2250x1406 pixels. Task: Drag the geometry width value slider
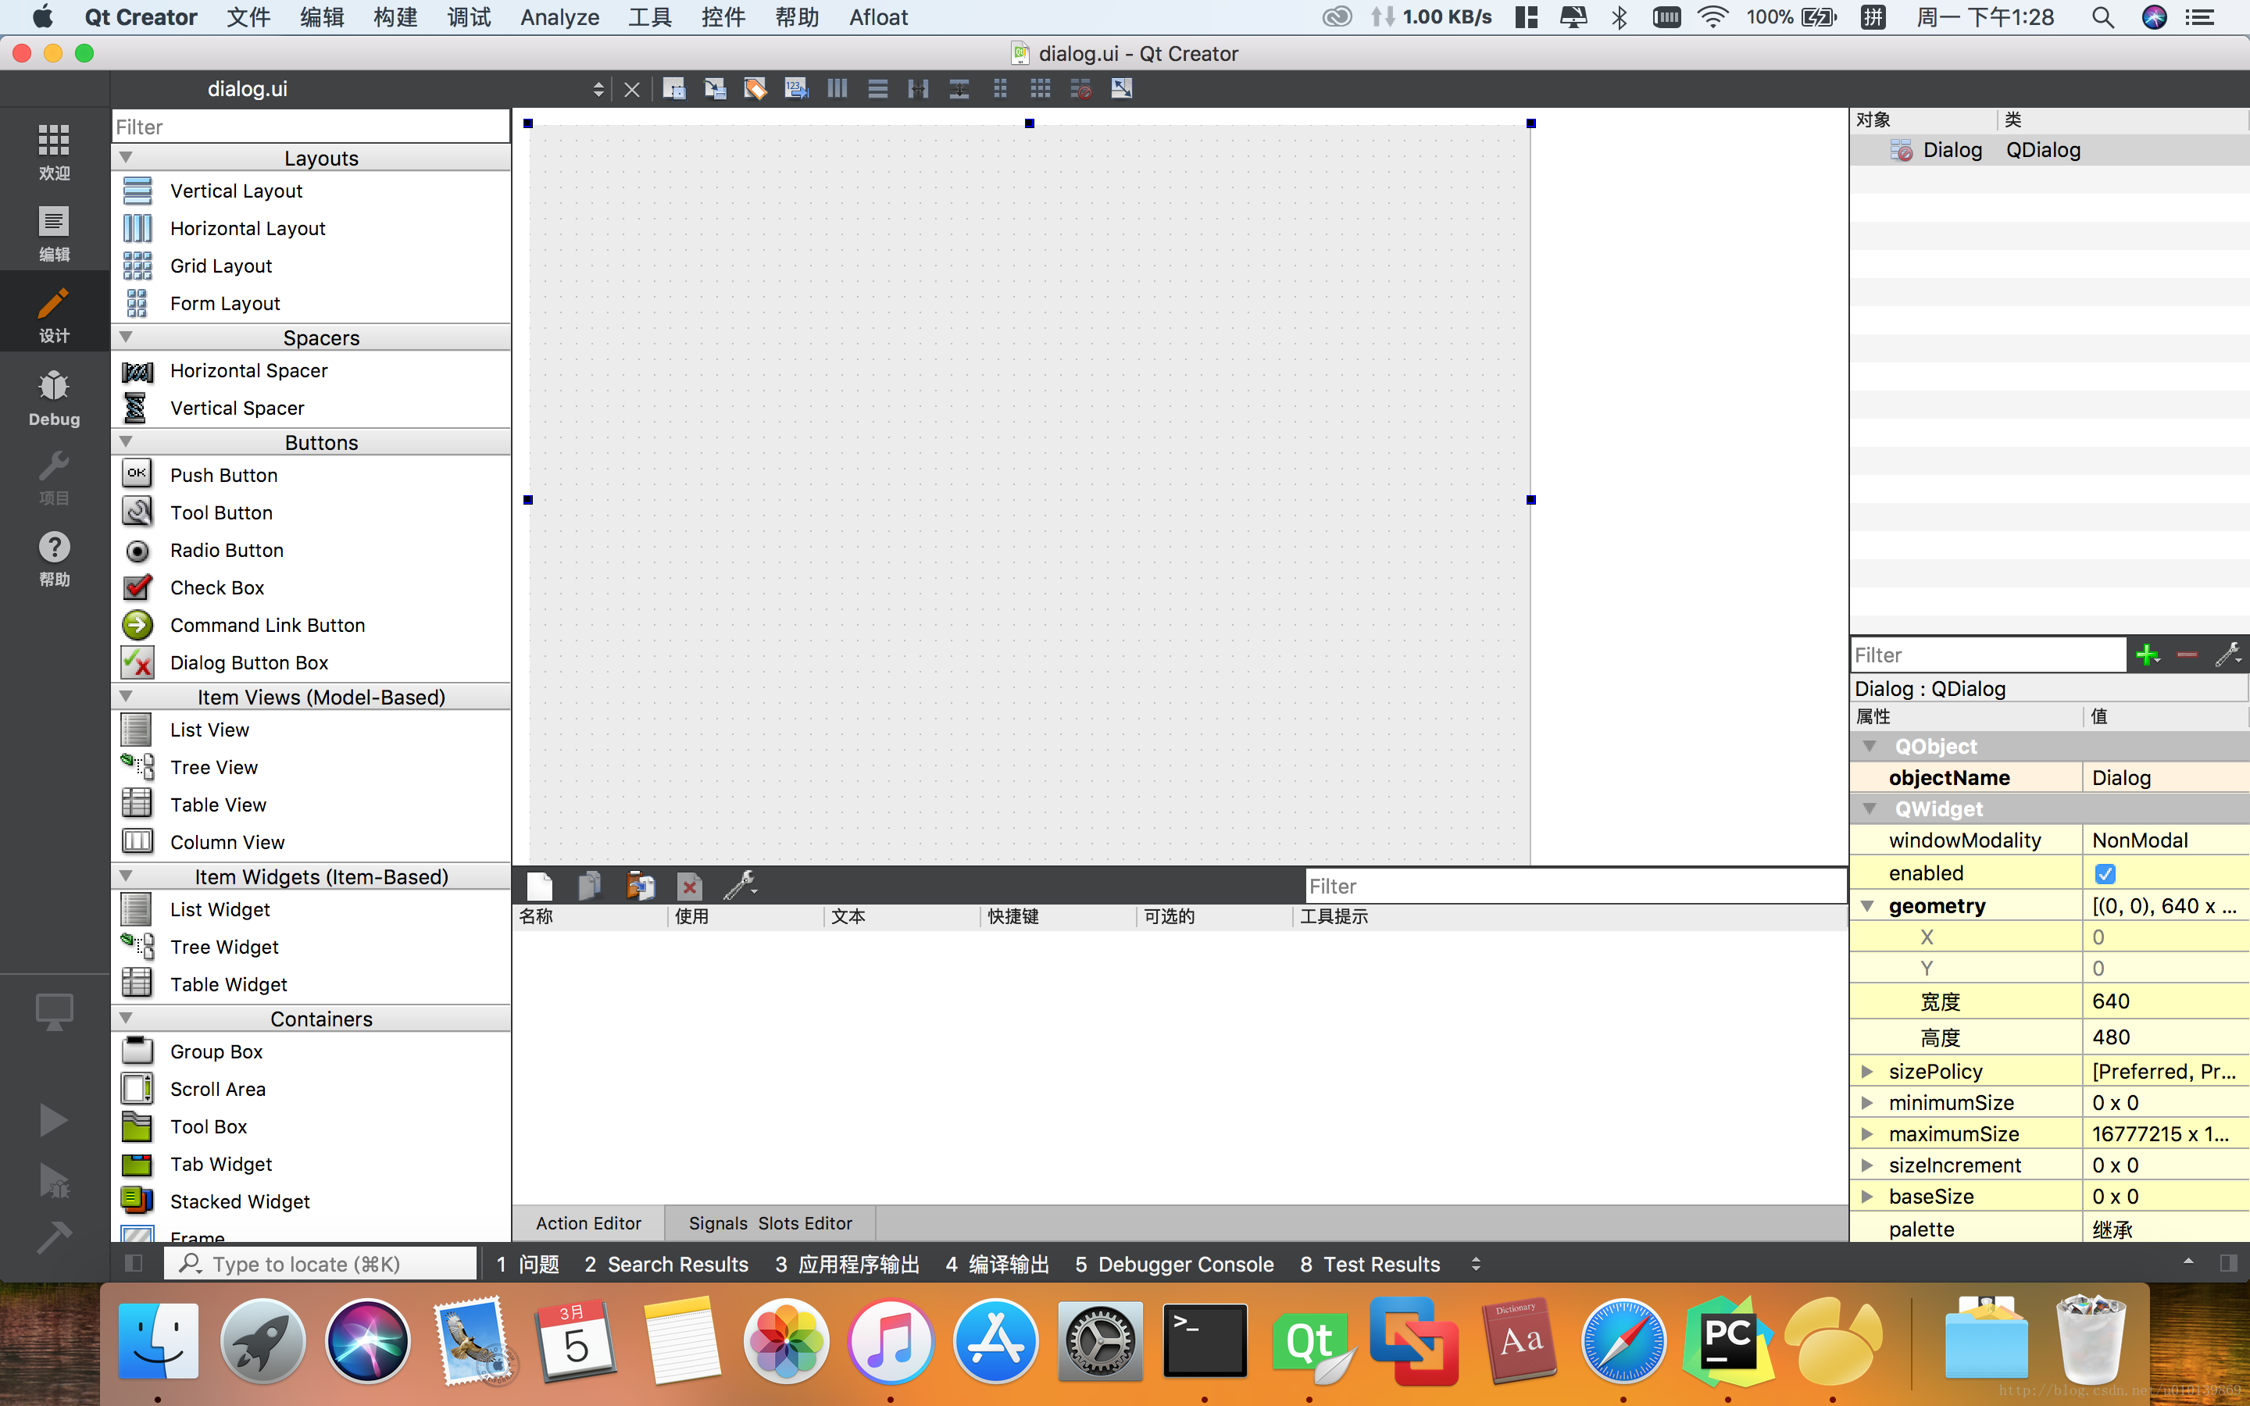(x=2162, y=1001)
